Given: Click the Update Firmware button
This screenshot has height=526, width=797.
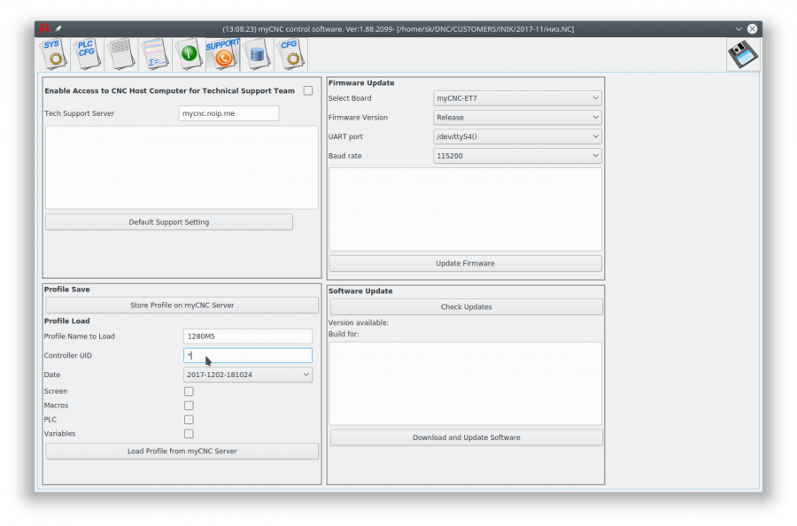Looking at the screenshot, I should [x=465, y=263].
